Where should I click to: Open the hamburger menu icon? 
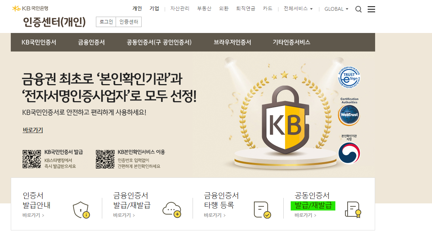click(x=371, y=9)
